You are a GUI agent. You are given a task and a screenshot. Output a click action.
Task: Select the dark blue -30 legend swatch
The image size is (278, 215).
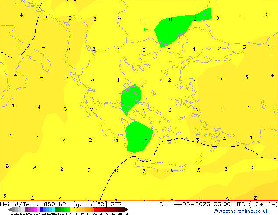[41, 209]
